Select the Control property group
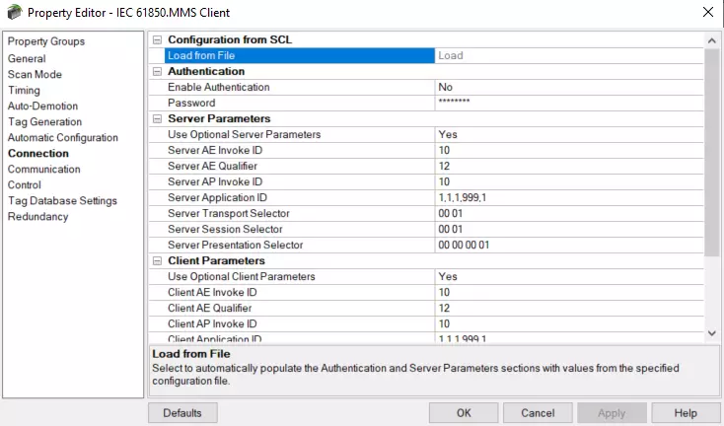 click(25, 184)
